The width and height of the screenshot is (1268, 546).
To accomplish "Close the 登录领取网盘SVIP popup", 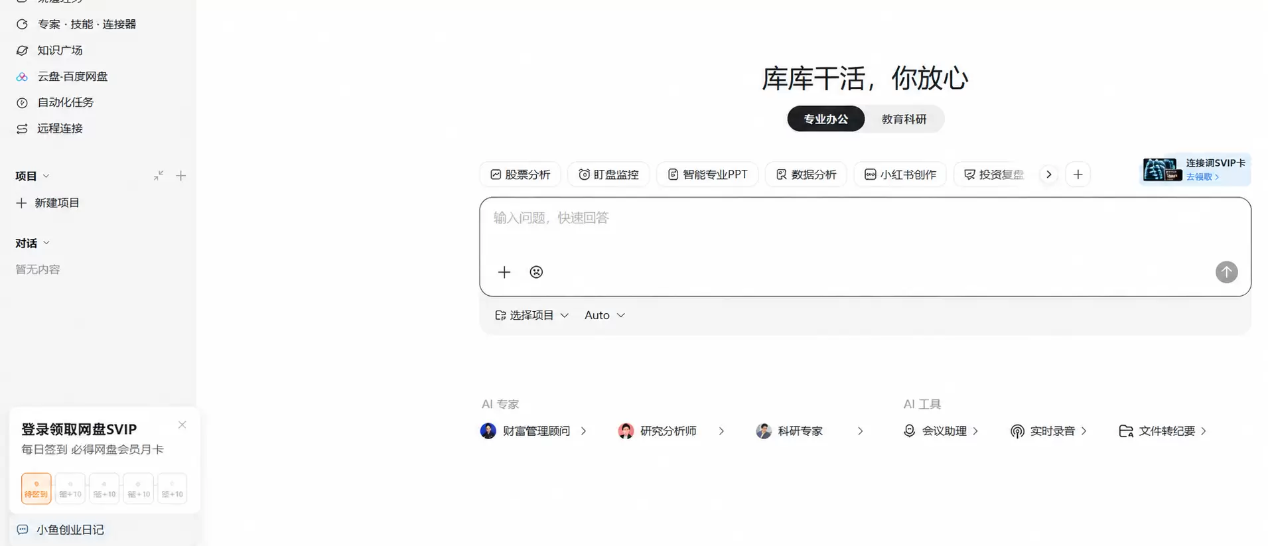I will [182, 425].
